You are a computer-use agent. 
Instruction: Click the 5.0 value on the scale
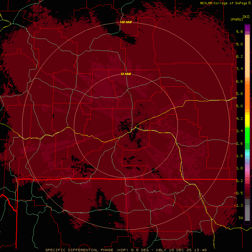click(x=239, y=106)
